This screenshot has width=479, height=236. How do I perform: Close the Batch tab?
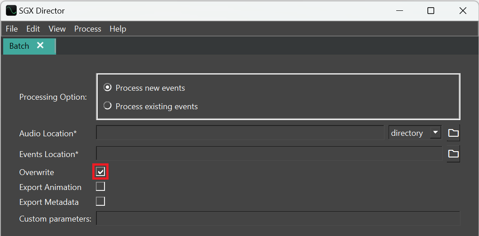coord(40,46)
